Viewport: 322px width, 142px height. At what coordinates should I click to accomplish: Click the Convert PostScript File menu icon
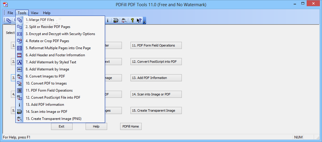19,98
